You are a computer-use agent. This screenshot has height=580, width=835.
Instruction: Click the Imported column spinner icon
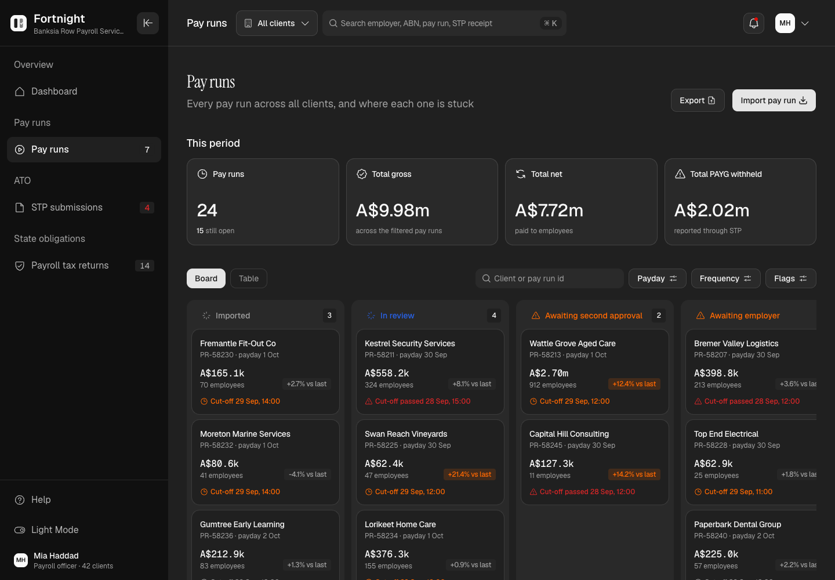pos(206,316)
